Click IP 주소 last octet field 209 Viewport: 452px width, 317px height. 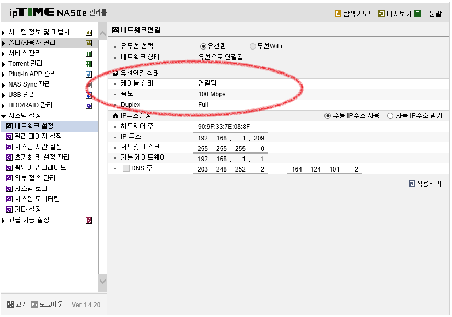tap(259, 138)
